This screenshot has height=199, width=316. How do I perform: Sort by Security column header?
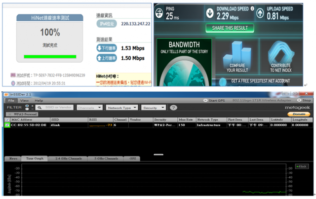click(x=165, y=119)
